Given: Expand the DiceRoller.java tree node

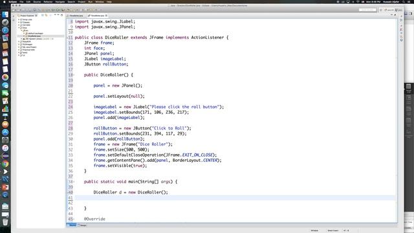Looking at the screenshot, I should tap(24, 36).
